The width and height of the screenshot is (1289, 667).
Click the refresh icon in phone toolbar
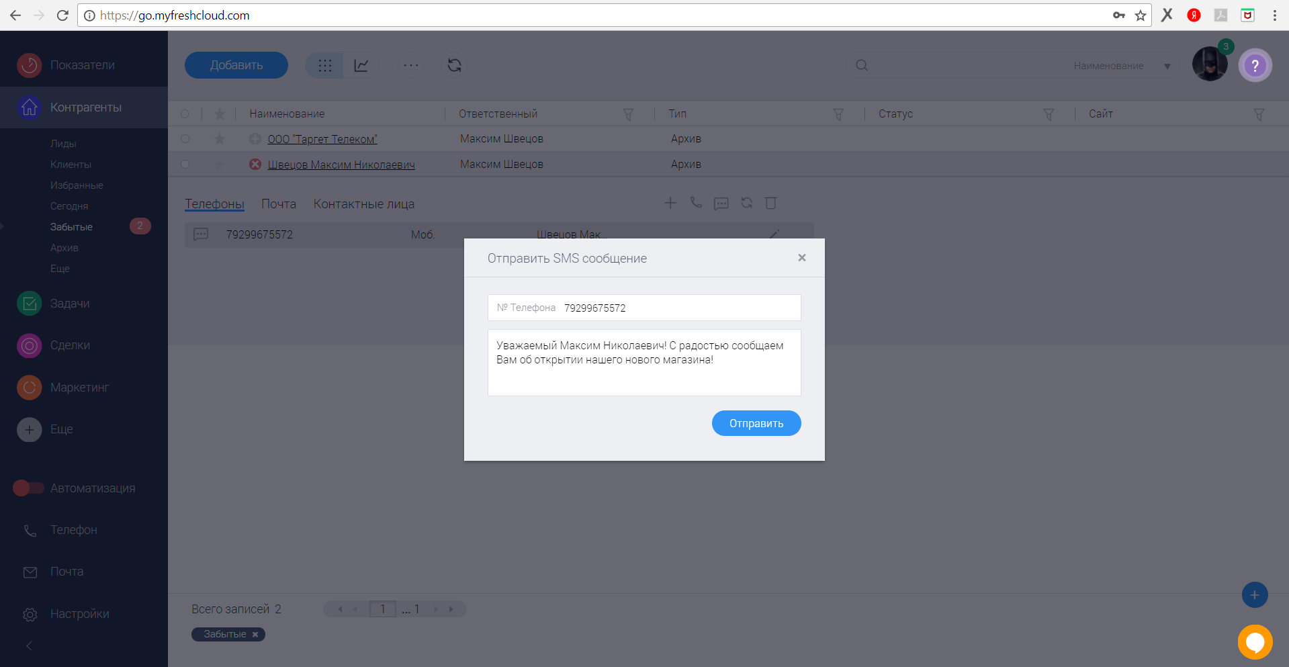point(746,203)
